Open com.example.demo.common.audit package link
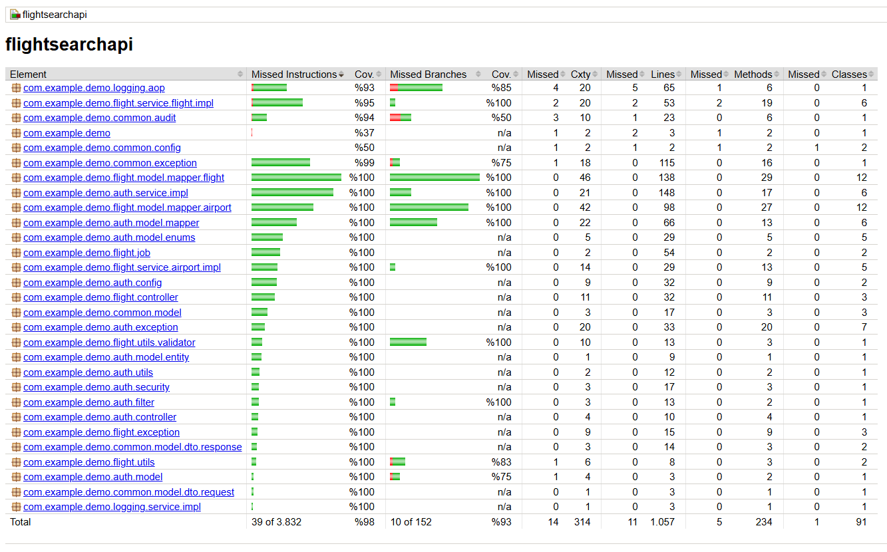 (x=100, y=118)
